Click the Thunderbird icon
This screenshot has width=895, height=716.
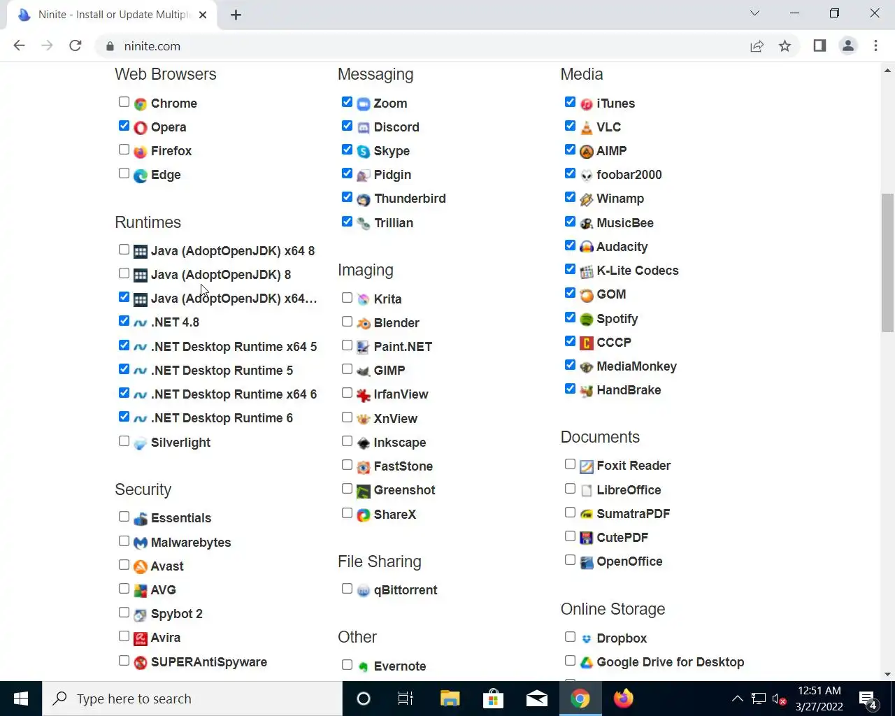(364, 199)
